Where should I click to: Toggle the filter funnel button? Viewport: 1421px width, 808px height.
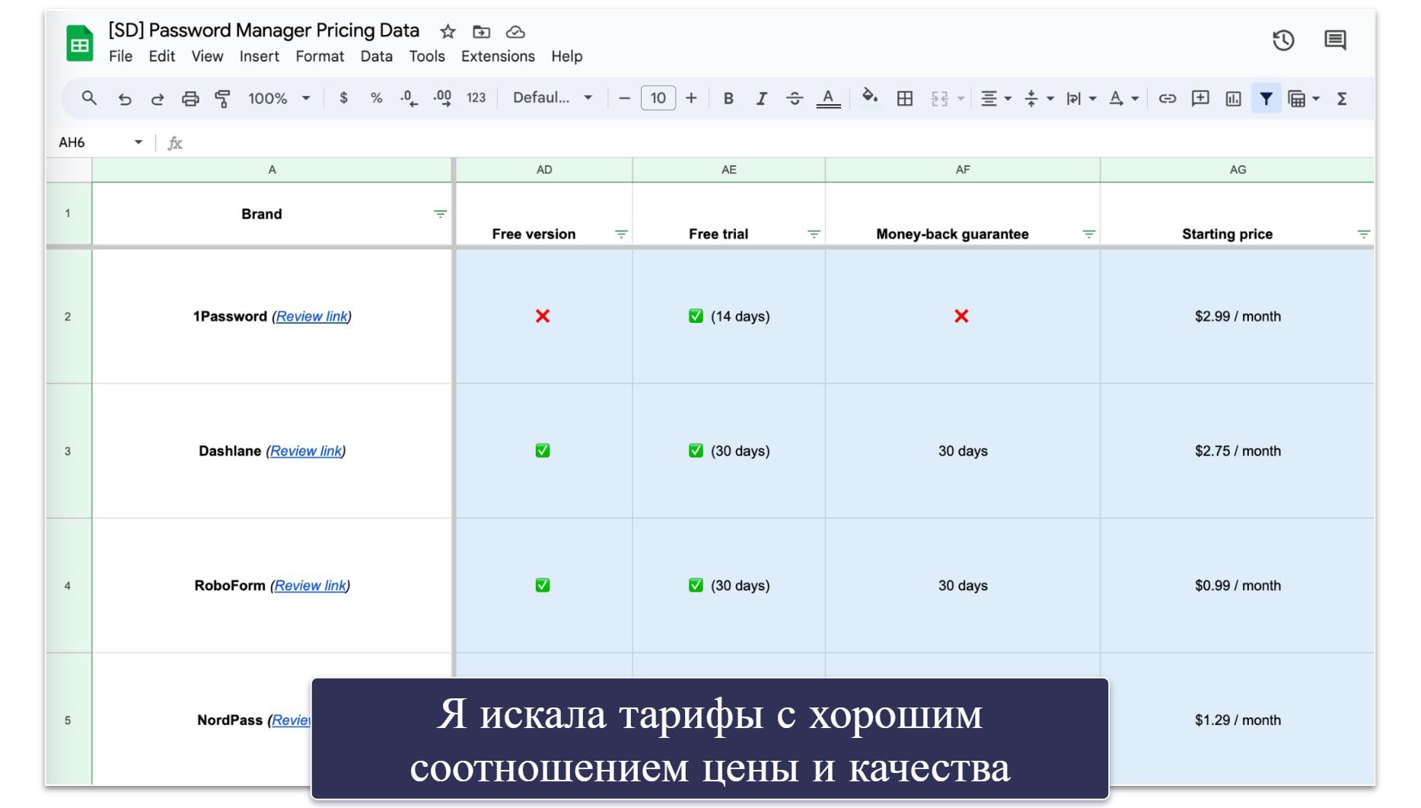pyautogui.click(x=1266, y=98)
